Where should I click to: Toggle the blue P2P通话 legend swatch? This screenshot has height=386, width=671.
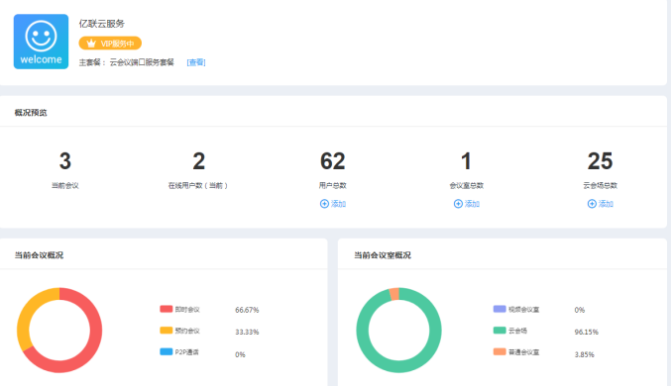(x=167, y=351)
